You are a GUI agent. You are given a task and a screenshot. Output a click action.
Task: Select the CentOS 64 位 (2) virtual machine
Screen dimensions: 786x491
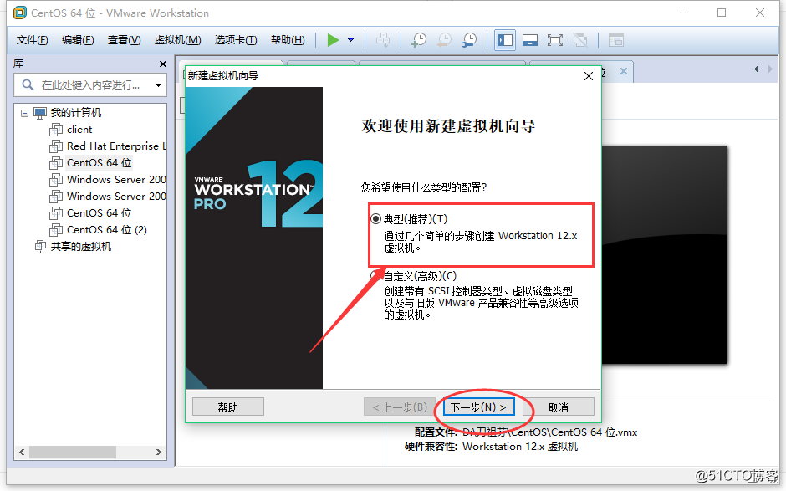(x=107, y=230)
